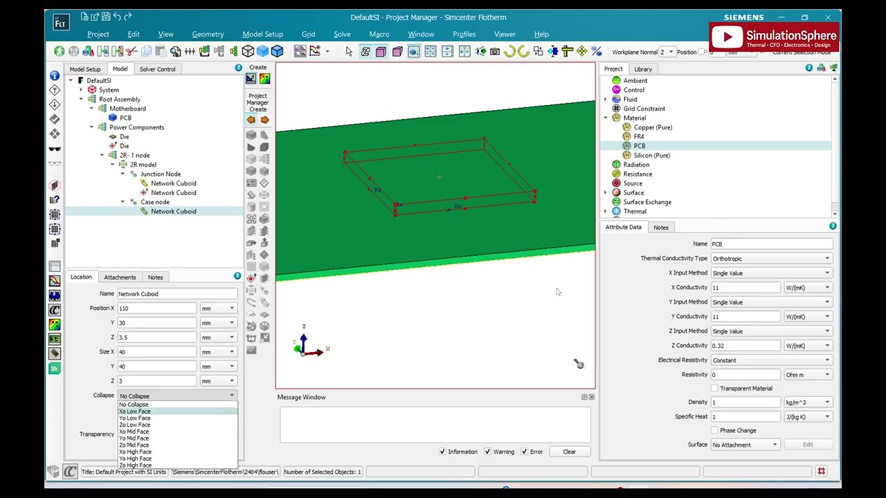The width and height of the screenshot is (886, 498).
Task: Open the Thermal Conductivity Type dropdown
Action: [x=771, y=259]
